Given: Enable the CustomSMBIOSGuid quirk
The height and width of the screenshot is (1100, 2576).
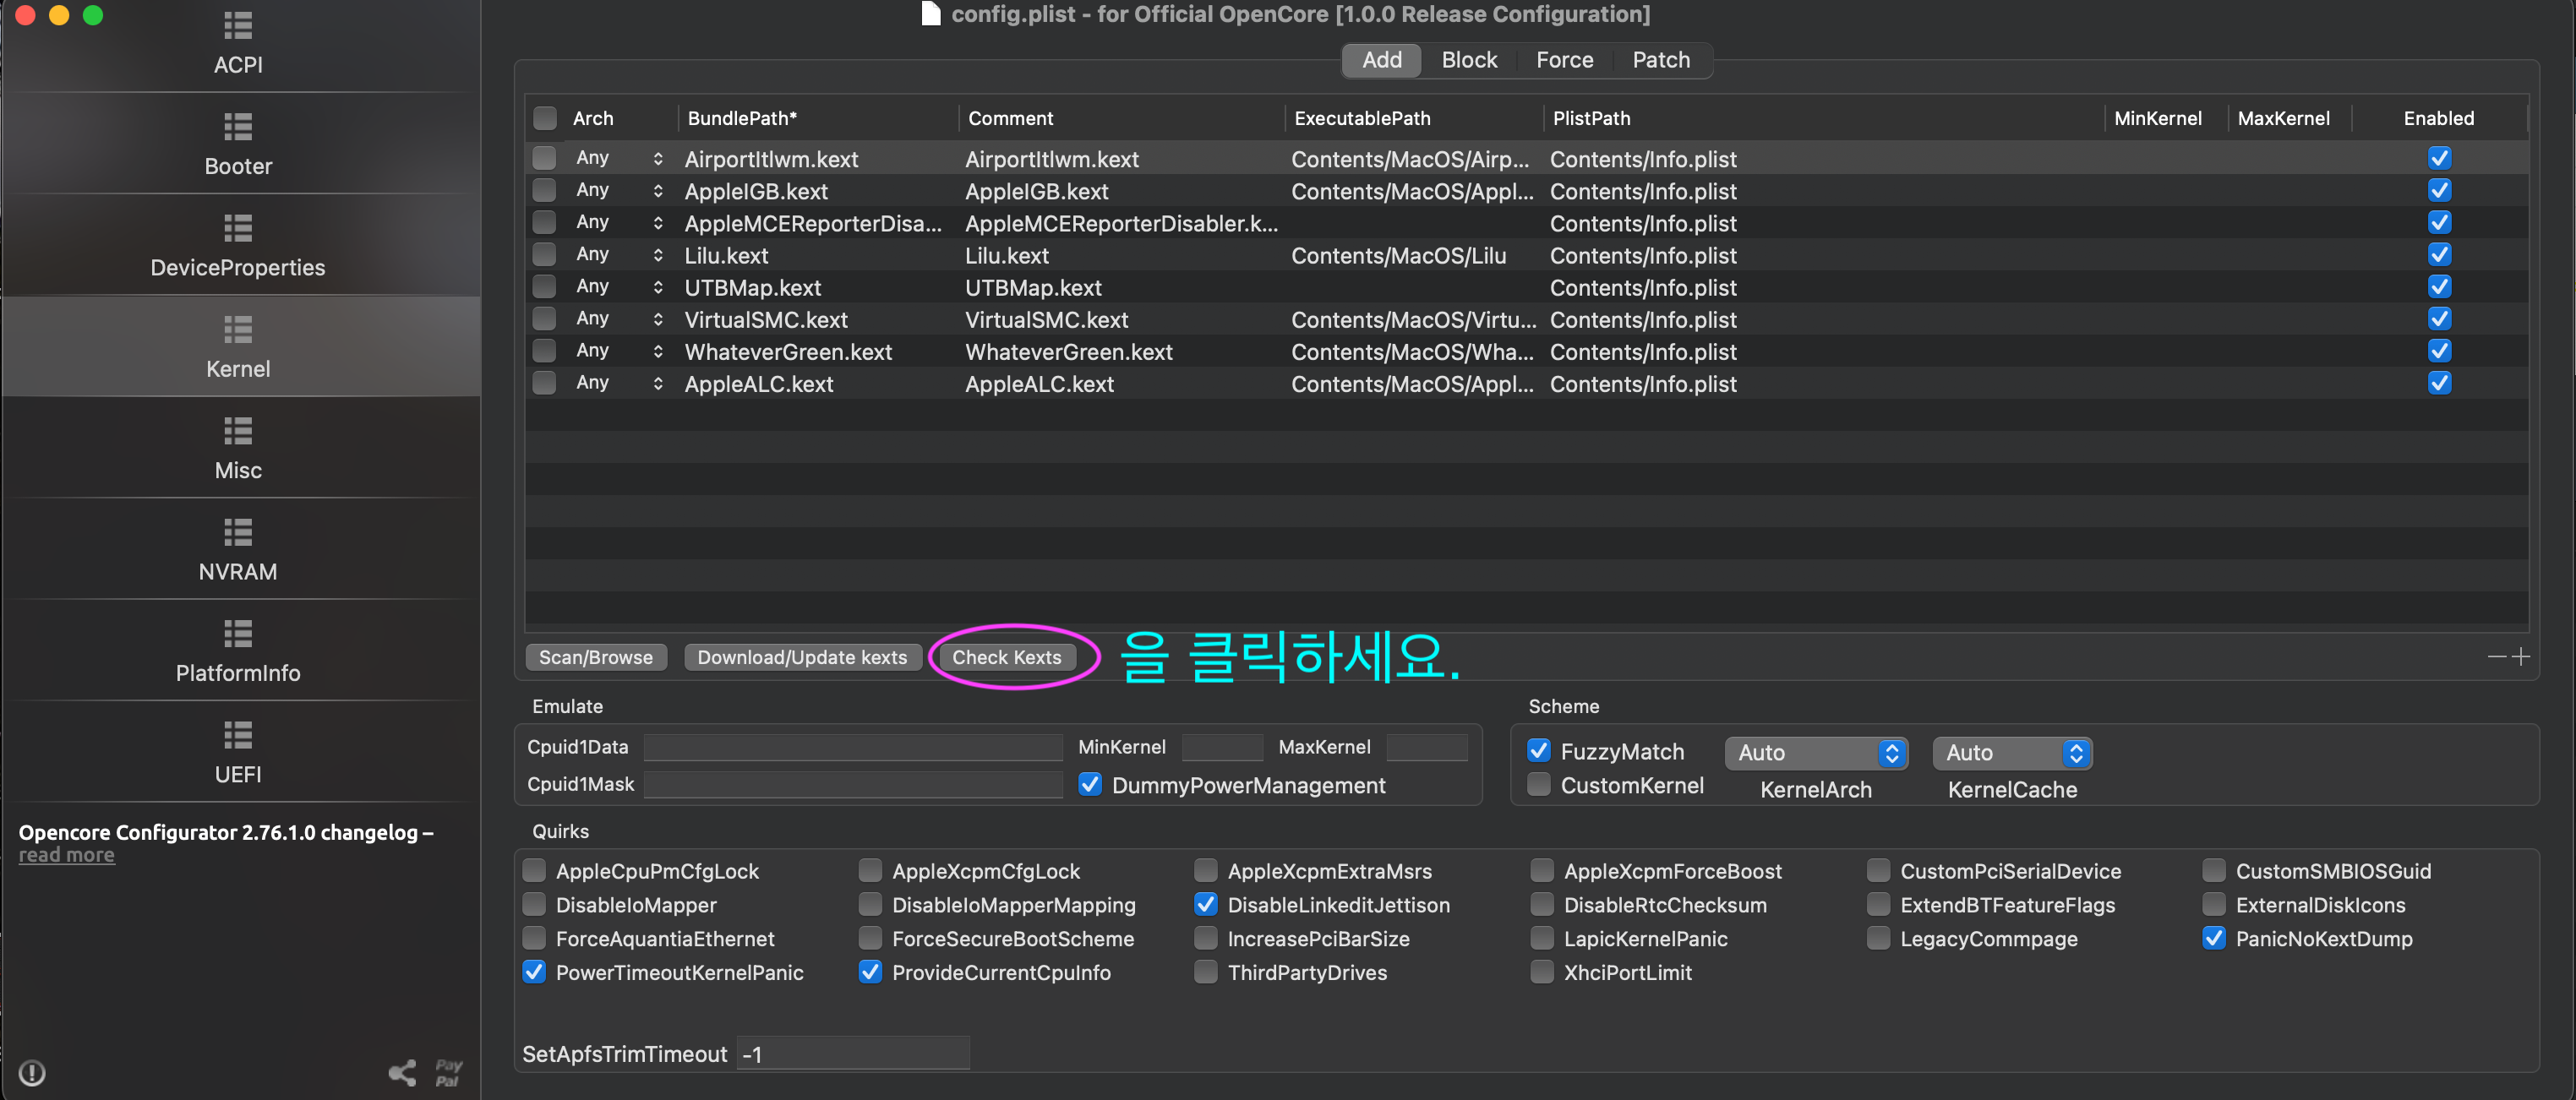Looking at the screenshot, I should point(2214,870).
